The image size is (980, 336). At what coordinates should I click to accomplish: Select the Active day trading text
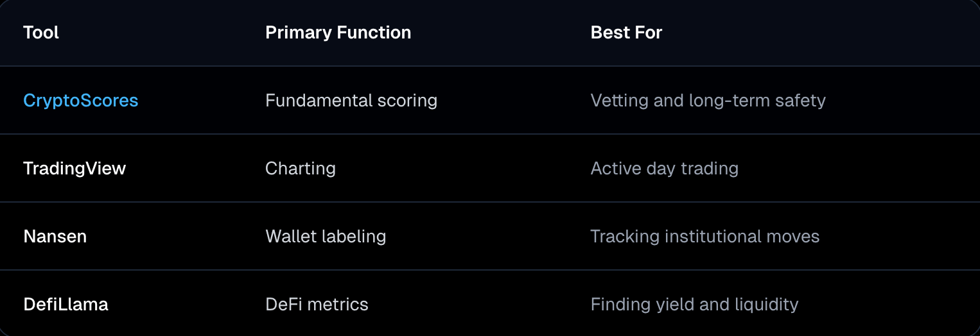664,169
